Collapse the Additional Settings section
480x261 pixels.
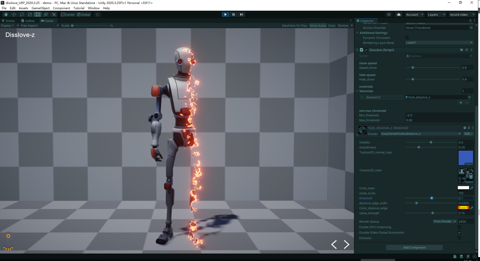coord(357,33)
